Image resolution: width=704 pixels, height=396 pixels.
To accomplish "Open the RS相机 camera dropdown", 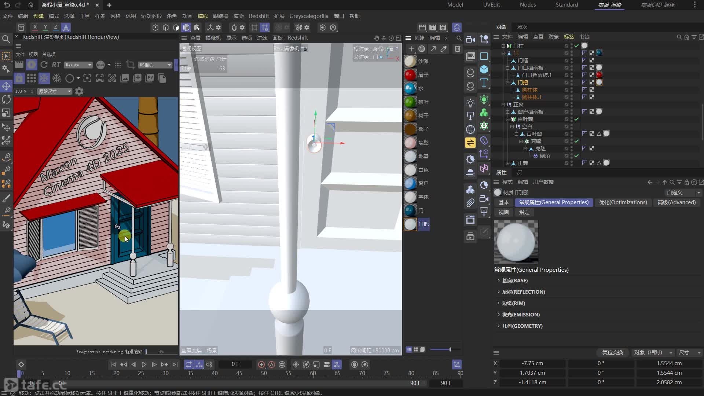I will coord(155,65).
